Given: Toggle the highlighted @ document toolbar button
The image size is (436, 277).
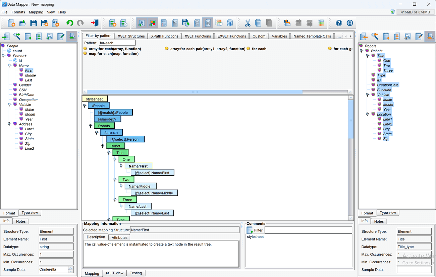Looking at the screenshot, I should (208, 23).
